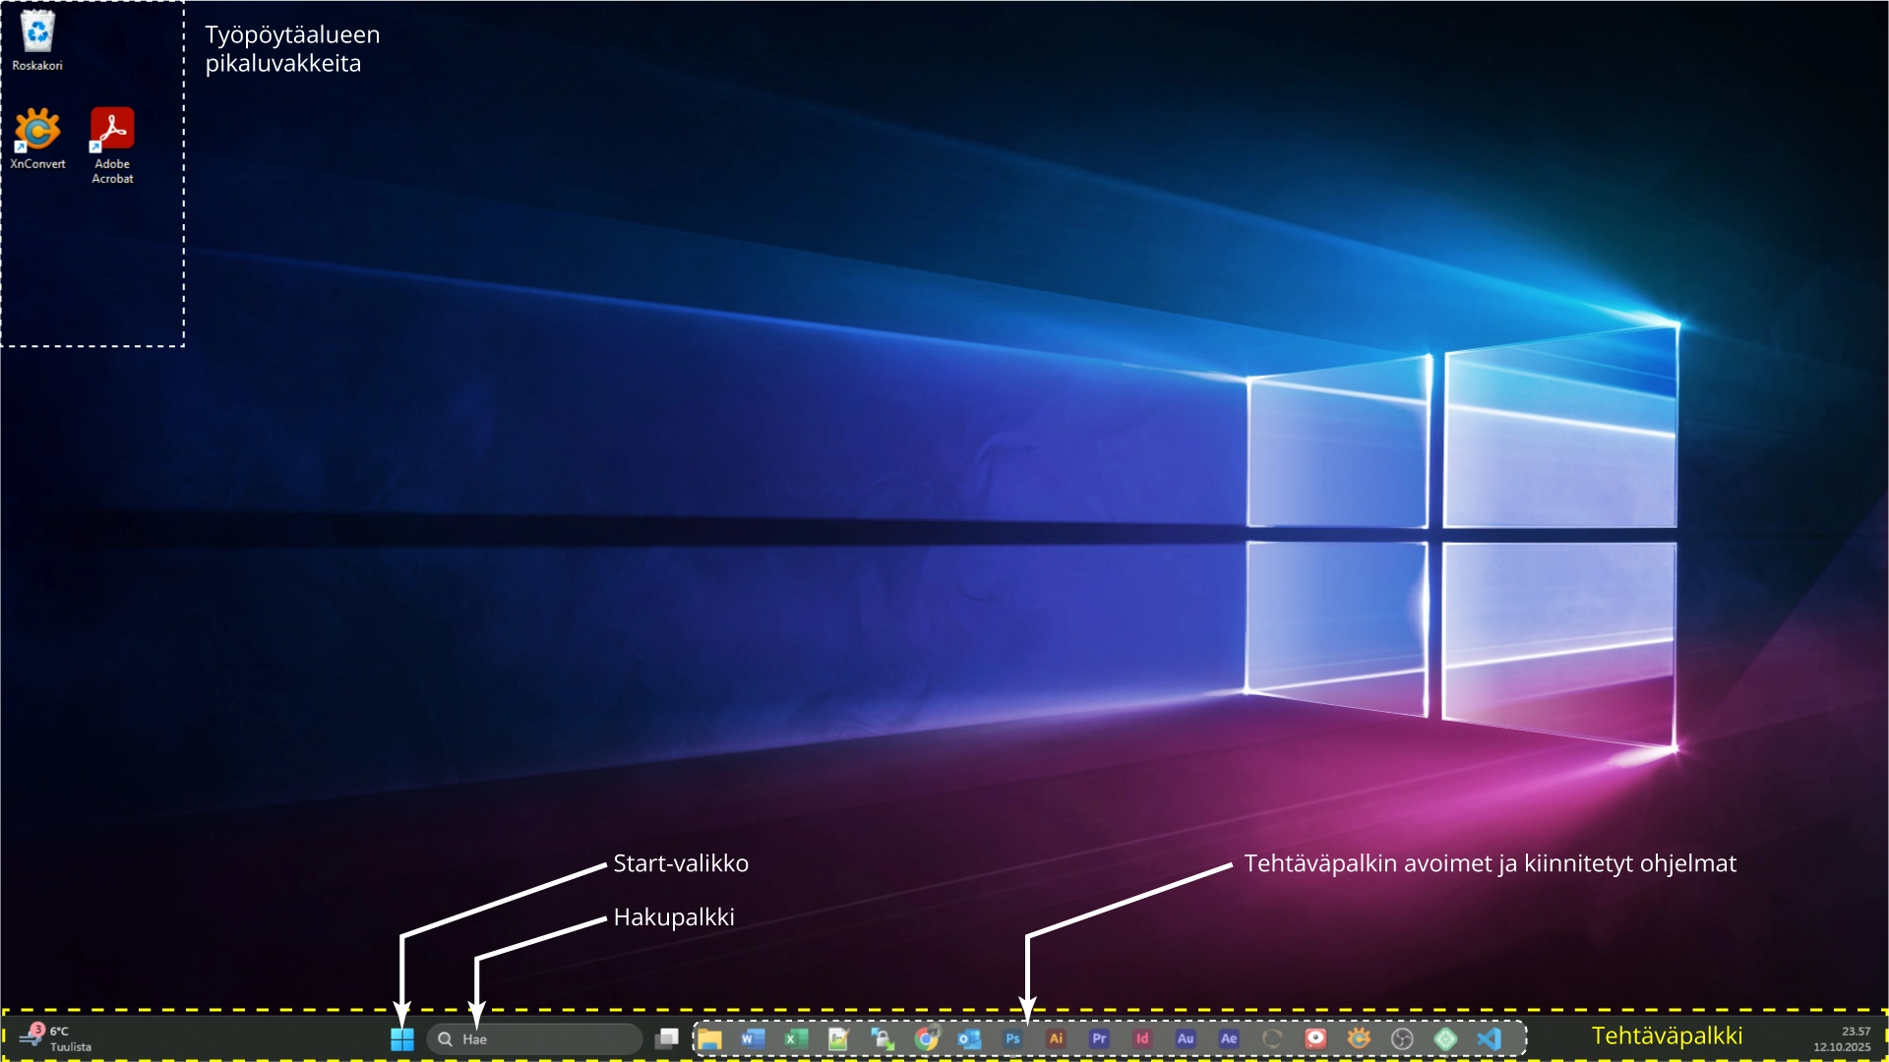
Task: Launch Adobe Audition from the taskbar
Action: pos(1186,1038)
